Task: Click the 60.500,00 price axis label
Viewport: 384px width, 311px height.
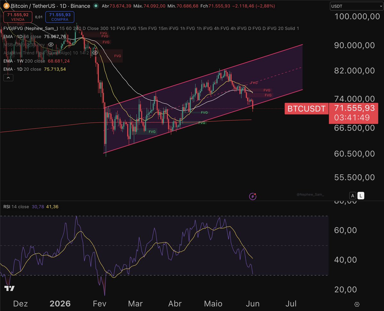Action: pyautogui.click(x=355, y=153)
